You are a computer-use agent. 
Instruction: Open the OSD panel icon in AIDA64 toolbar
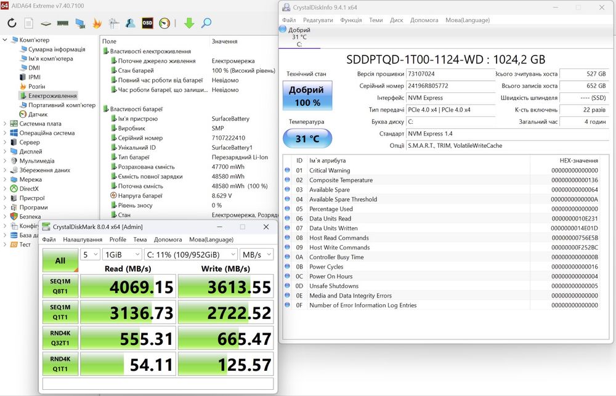[147, 23]
